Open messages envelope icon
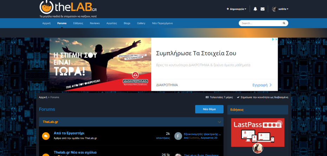327x156 pixels. (x=263, y=9)
